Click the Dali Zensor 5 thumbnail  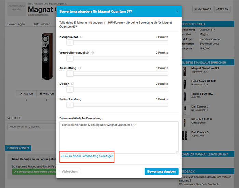pyautogui.click(x=185, y=135)
